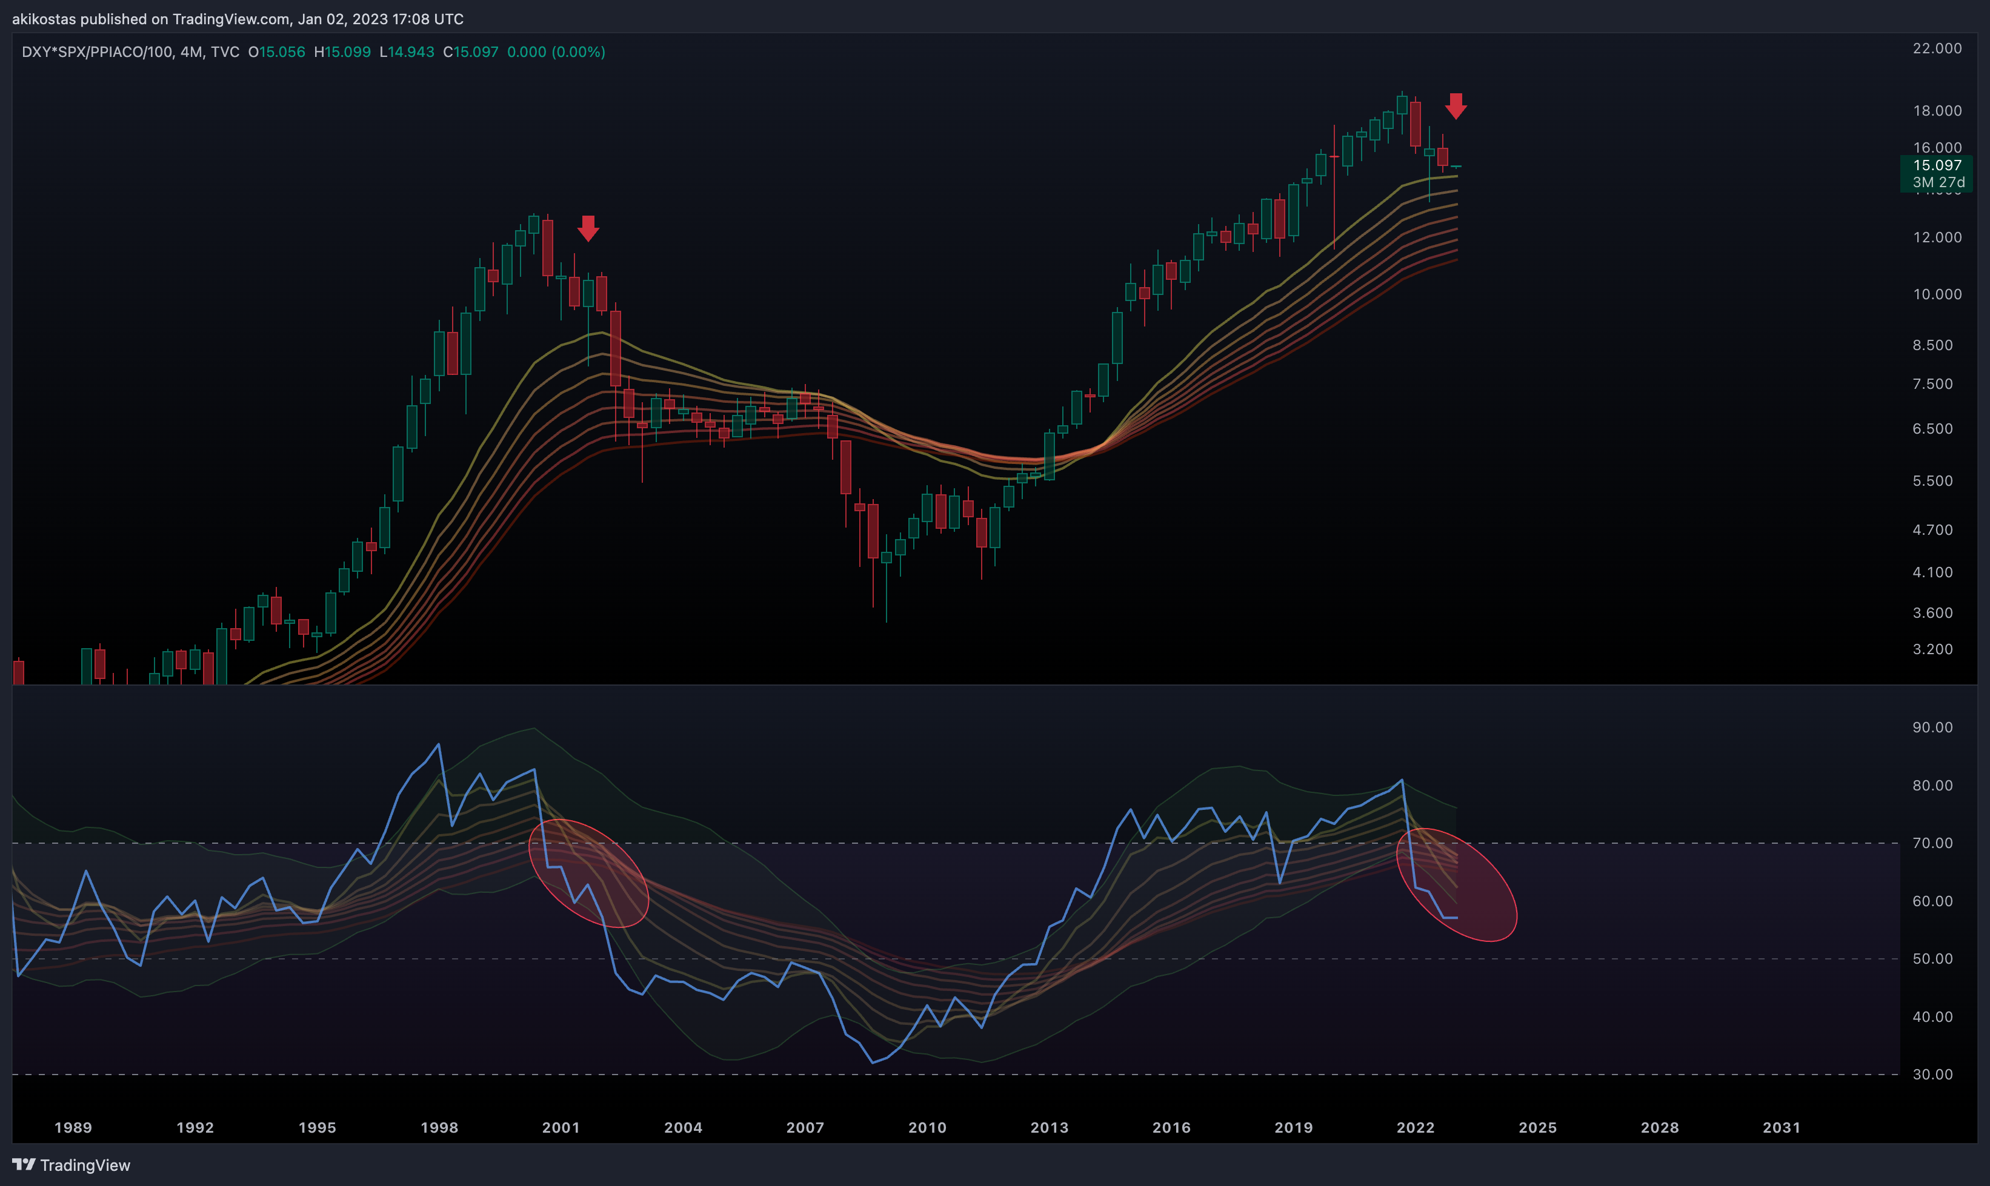This screenshot has height=1186, width=1990.
Task: Click the 1998 time axis label
Action: (440, 1128)
